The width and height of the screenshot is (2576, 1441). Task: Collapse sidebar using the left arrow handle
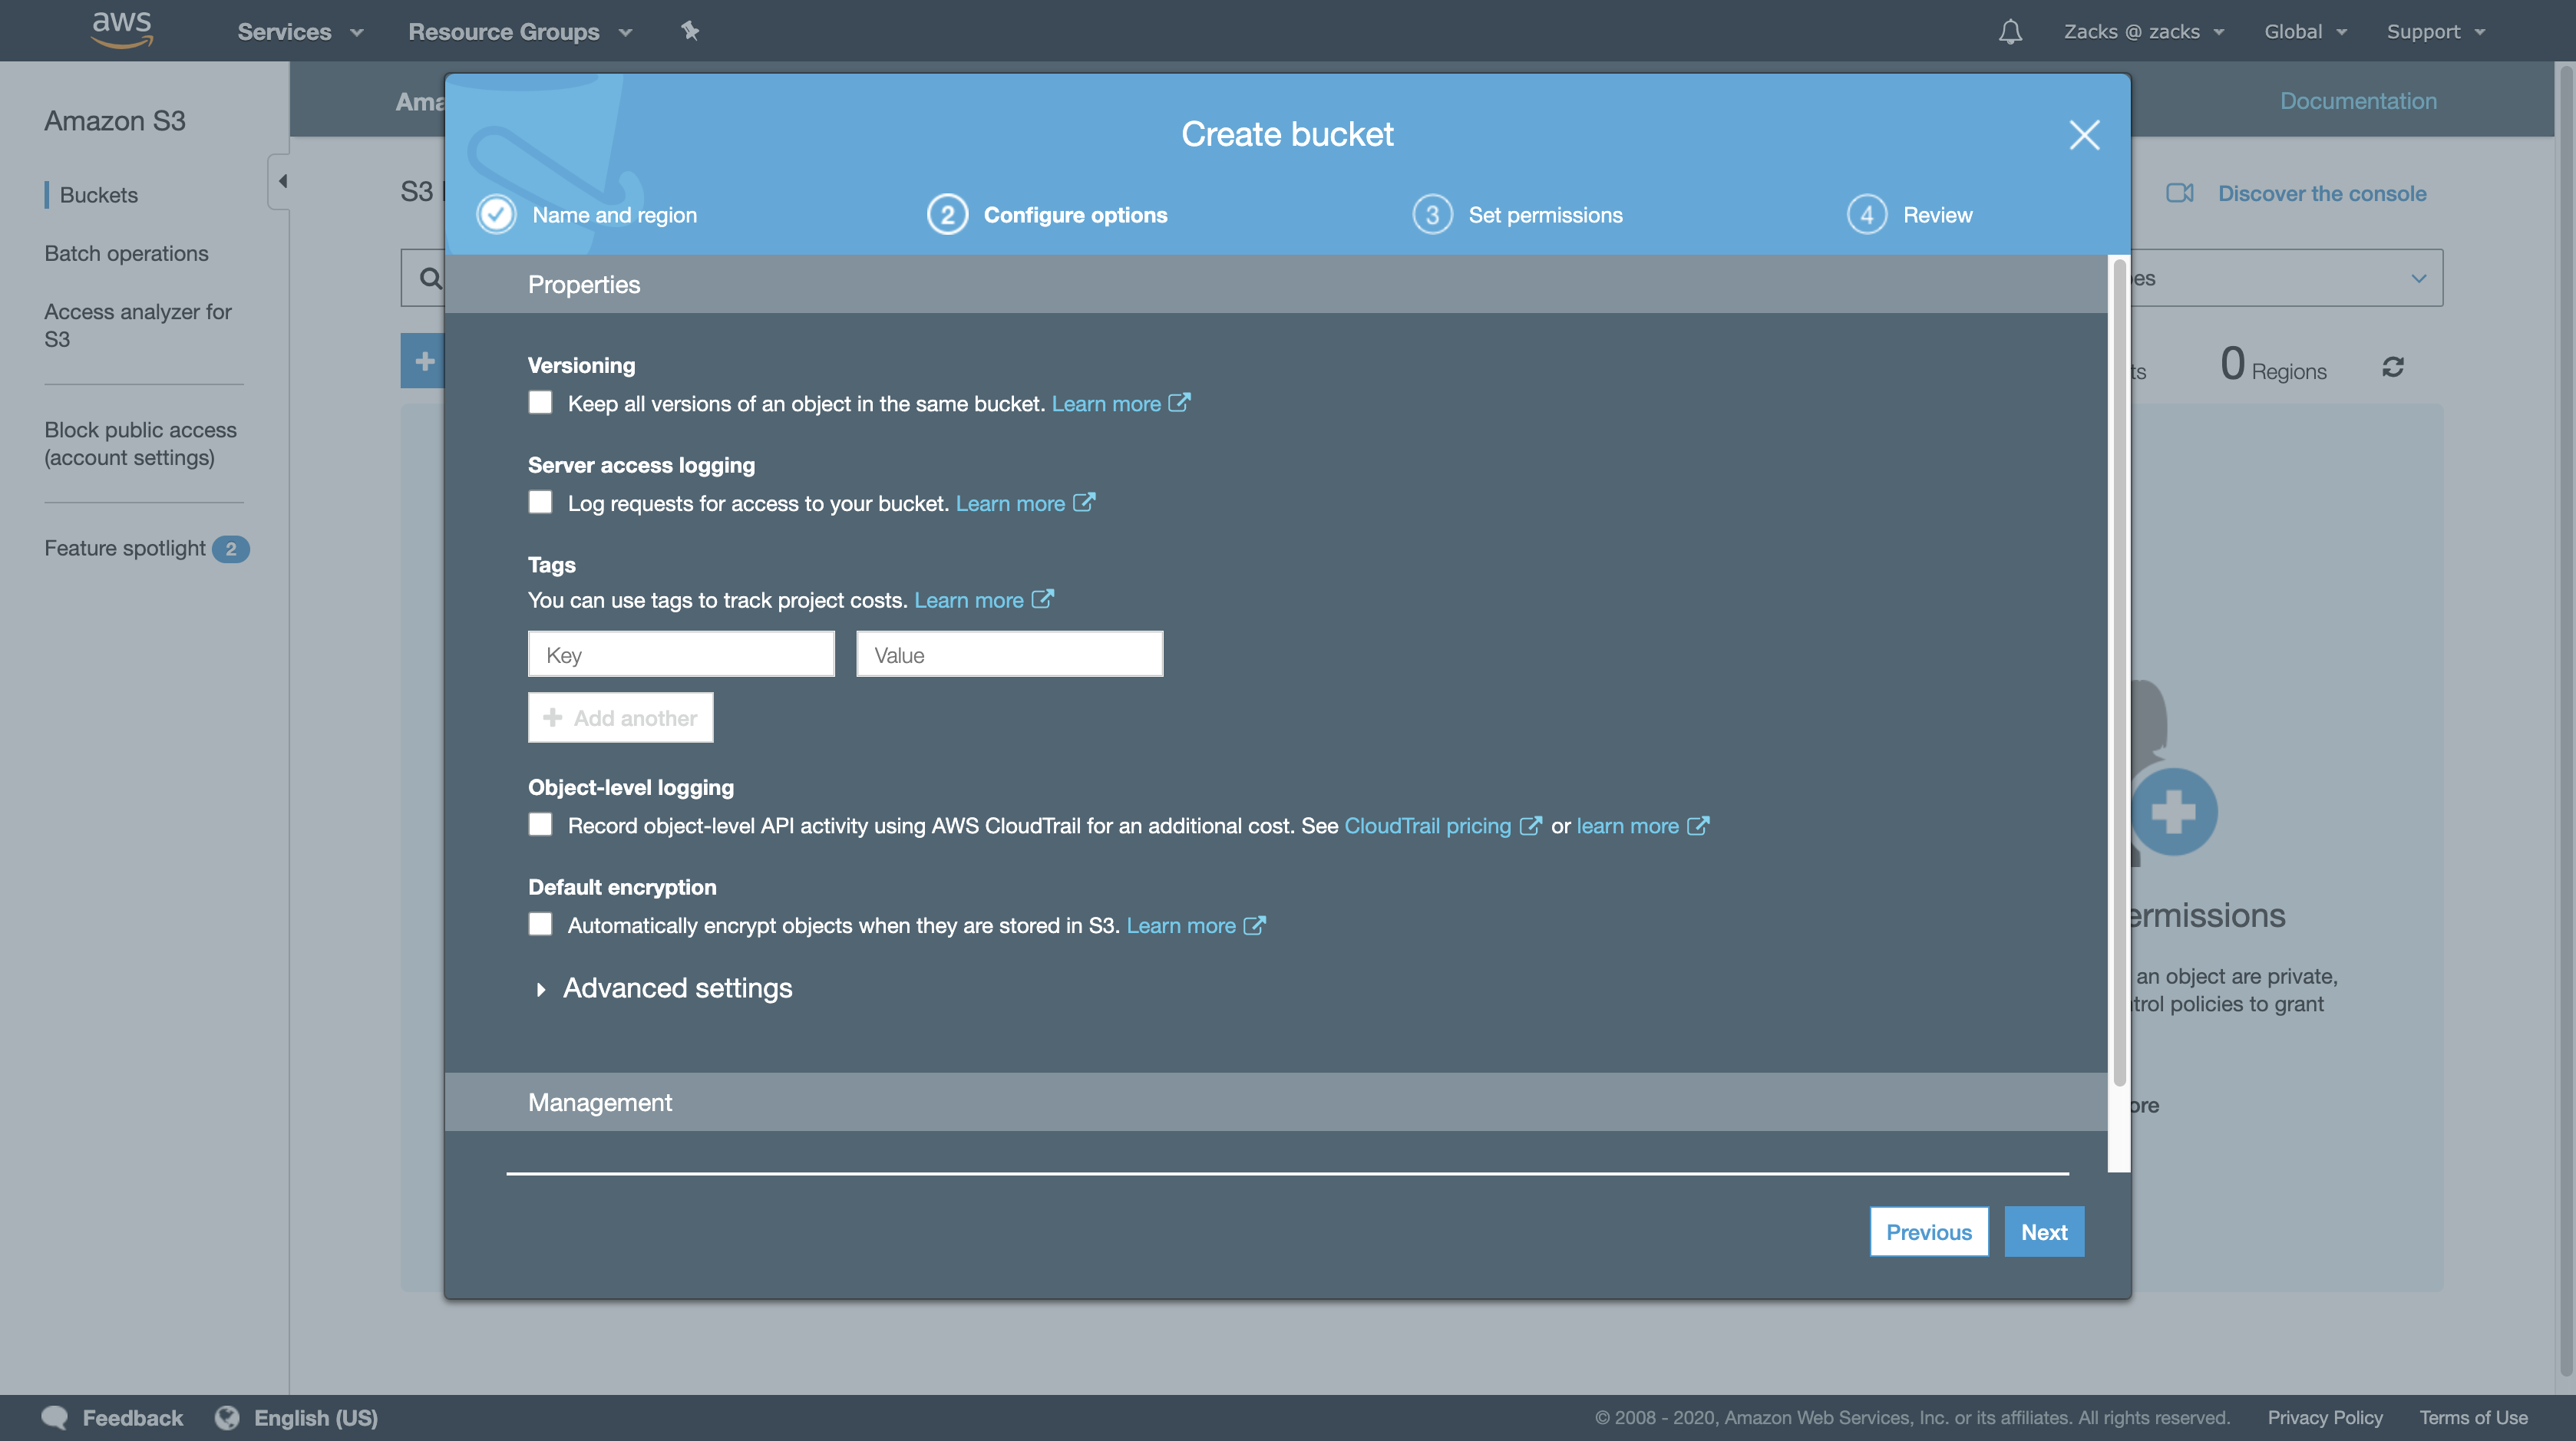[x=281, y=181]
